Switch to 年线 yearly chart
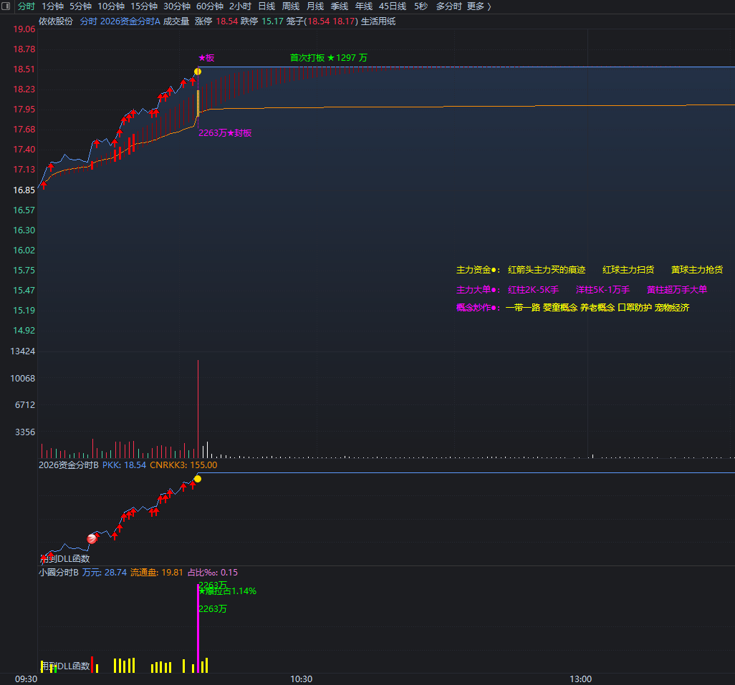This screenshot has width=735, height=685. point(364,6)
